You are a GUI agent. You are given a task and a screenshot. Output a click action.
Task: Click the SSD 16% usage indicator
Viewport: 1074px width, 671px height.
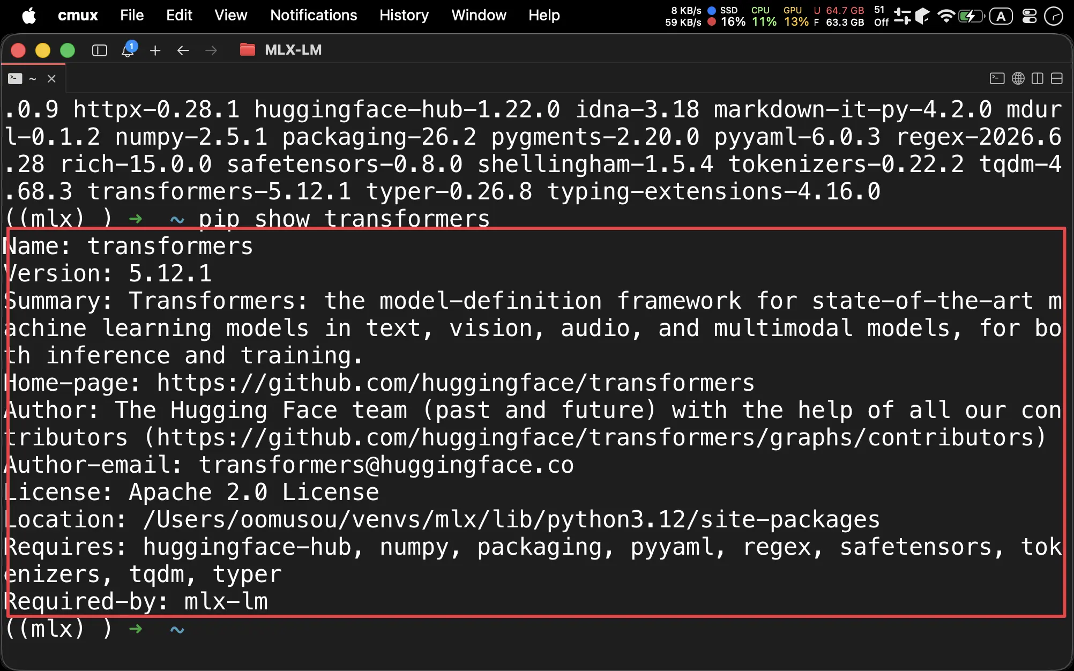727,16
